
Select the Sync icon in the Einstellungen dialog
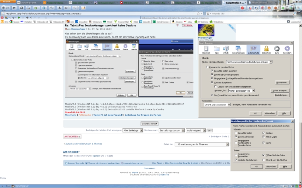(277, 50)
